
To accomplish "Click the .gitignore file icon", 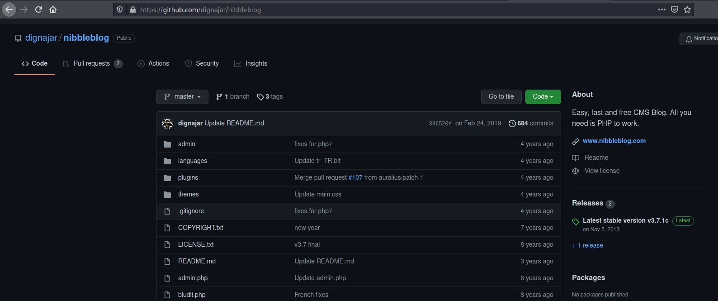I will (167, 211).
